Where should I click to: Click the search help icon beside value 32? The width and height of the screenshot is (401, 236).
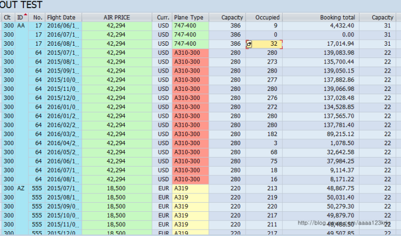click(249, 44)
